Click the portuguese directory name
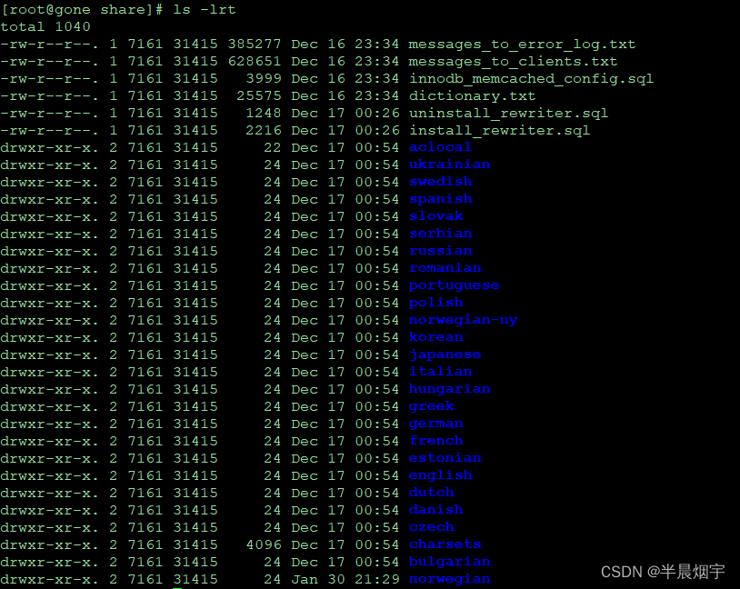The image size is (740, 589). [x=454, y=285]
